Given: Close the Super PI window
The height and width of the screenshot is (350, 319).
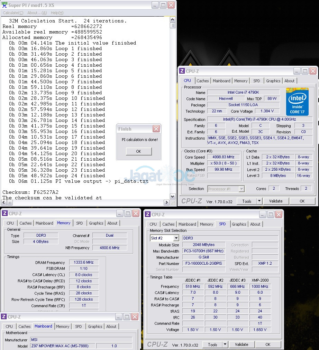Looking at the screenshot, I should pos(171,5).
